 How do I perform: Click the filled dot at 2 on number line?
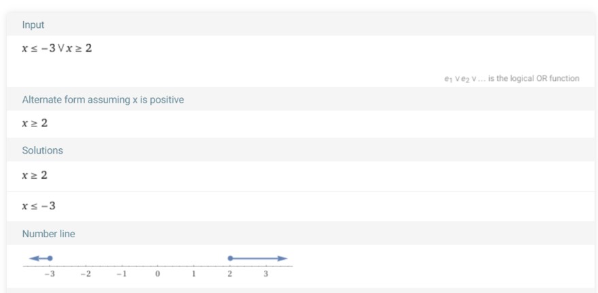[230, 258]
